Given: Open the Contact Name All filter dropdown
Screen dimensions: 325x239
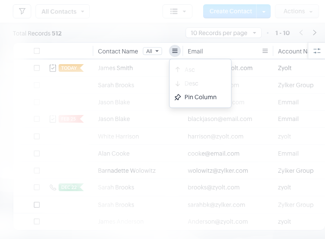Looking at the screenshot, I should point(152,51).
